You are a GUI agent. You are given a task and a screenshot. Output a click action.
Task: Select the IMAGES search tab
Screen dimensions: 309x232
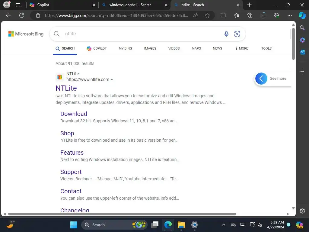[150, 48]
